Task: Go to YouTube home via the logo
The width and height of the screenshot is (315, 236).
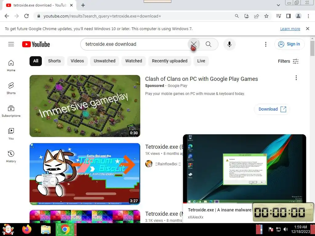Action: [x=36, y=44]
